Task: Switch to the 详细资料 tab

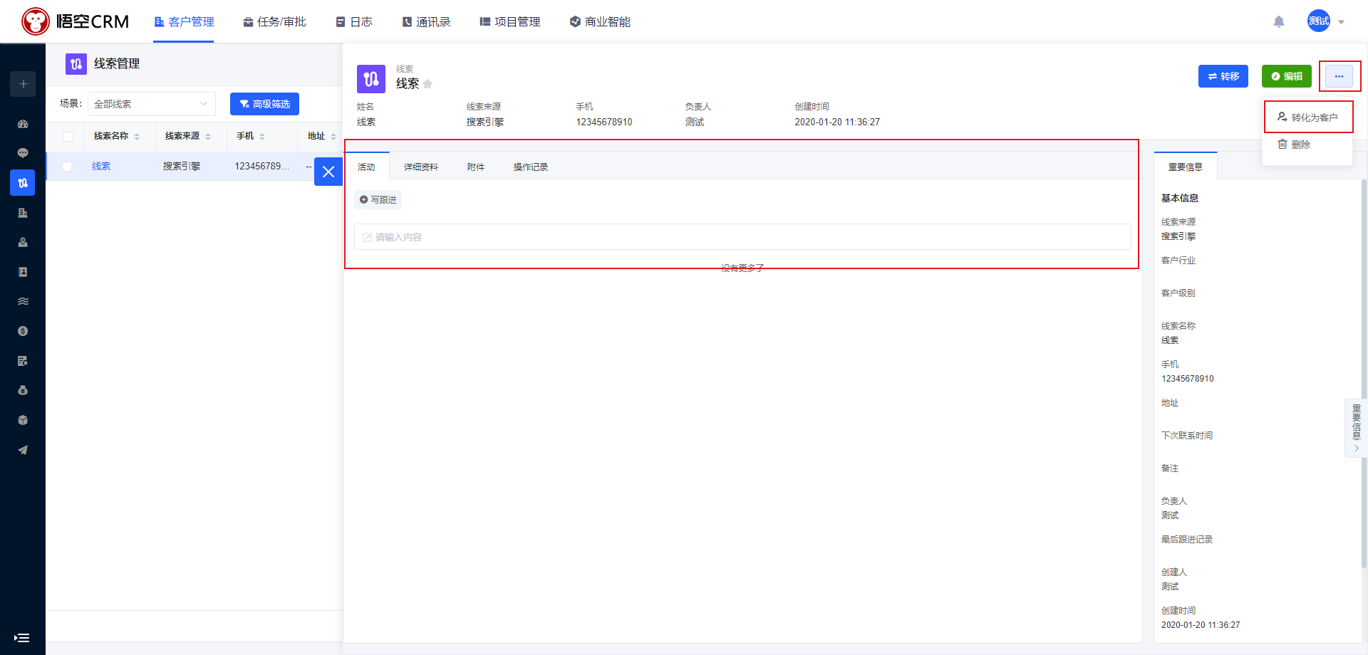Action: (420, 167)
